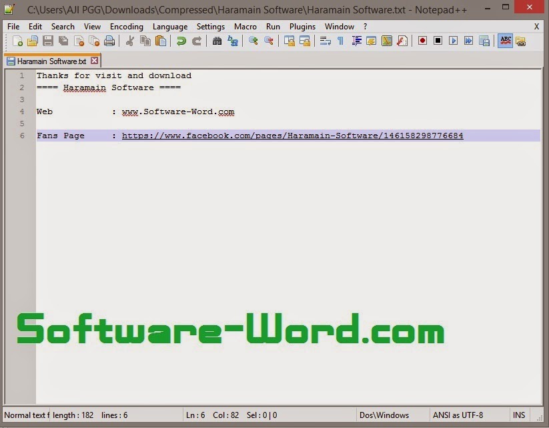Print the document with printer icon
Image resolution: width=549 pixels, height=428 pixels.
(109, 41)
